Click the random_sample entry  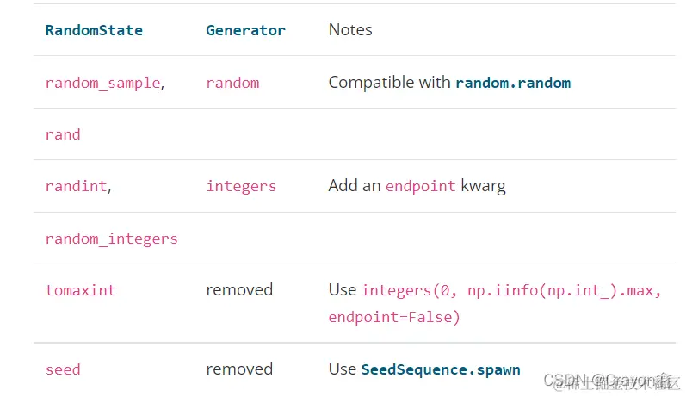(x=102, y=84)
